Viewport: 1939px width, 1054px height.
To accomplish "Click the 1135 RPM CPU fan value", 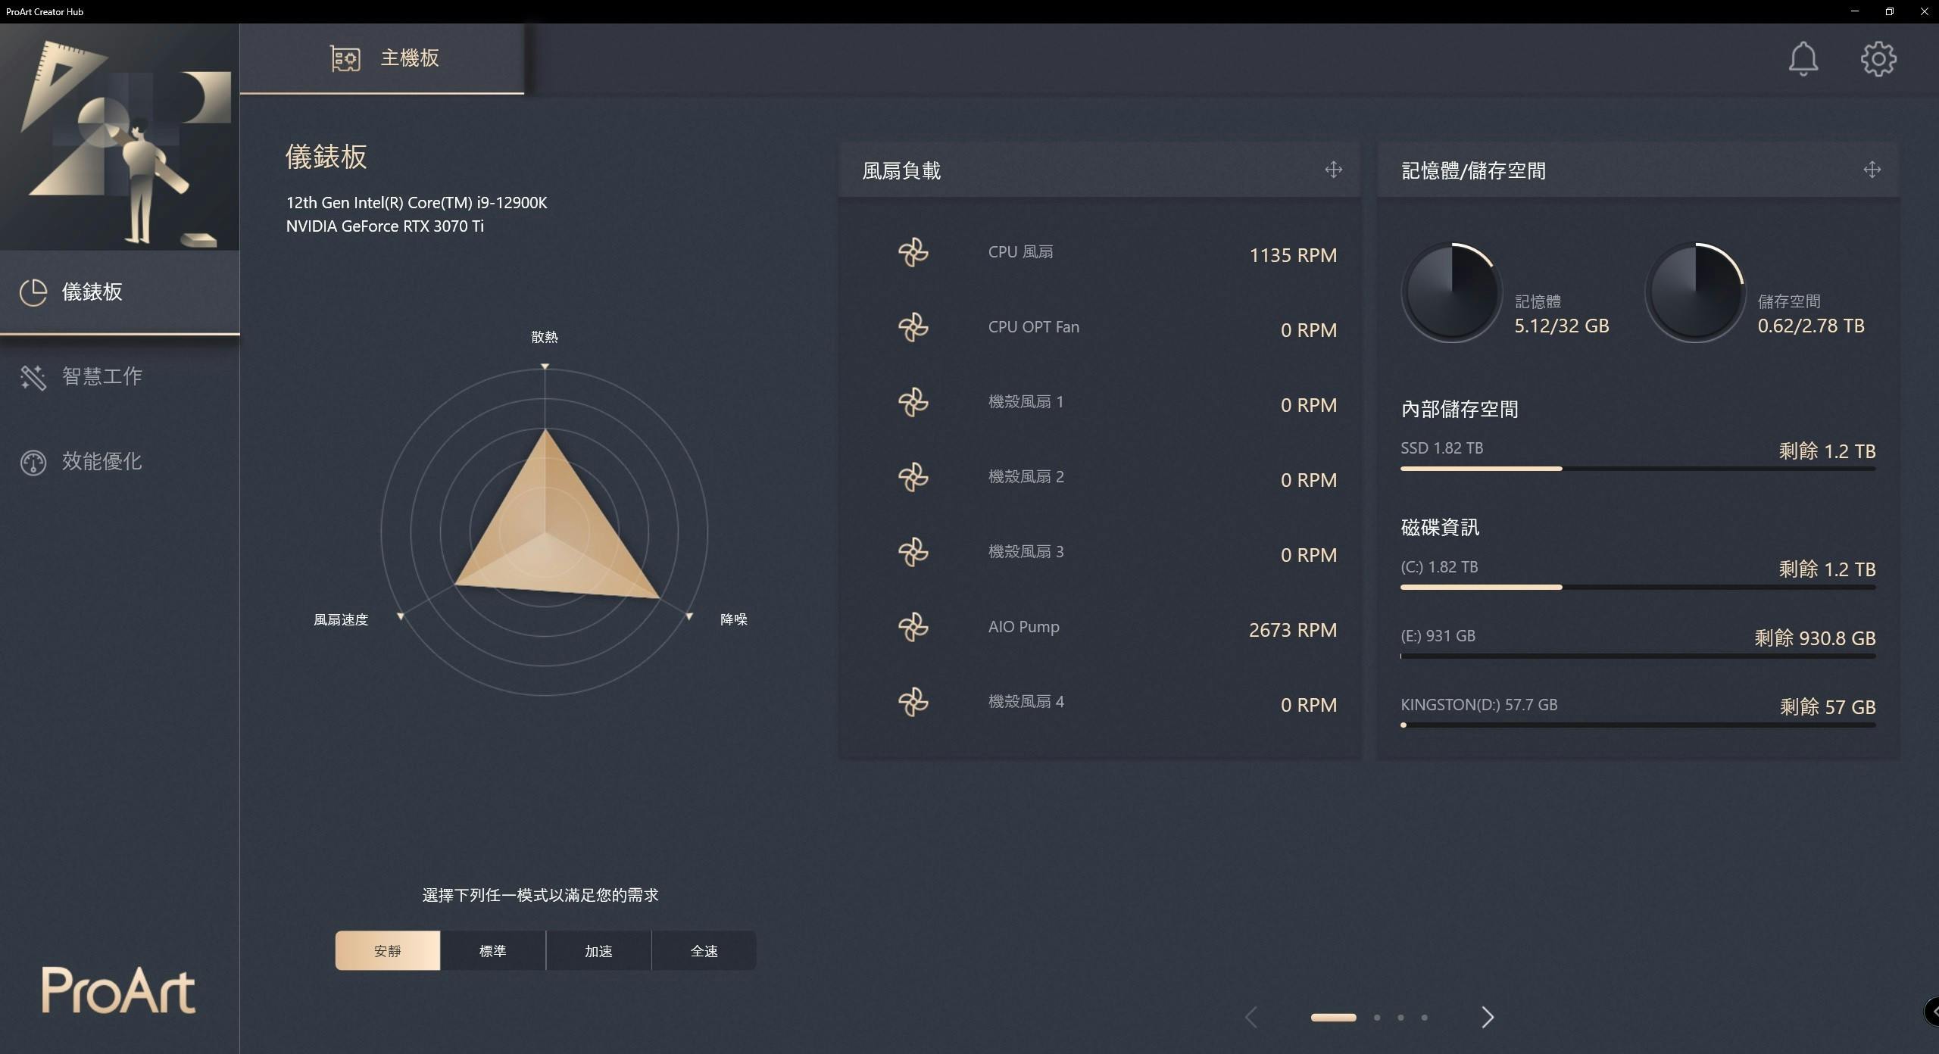I will pyautogui.click(x=1292, y=255).
